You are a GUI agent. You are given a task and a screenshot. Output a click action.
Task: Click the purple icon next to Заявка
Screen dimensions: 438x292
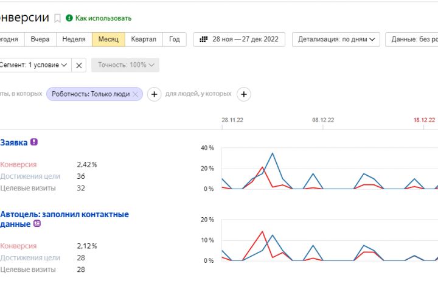point(34,142)
